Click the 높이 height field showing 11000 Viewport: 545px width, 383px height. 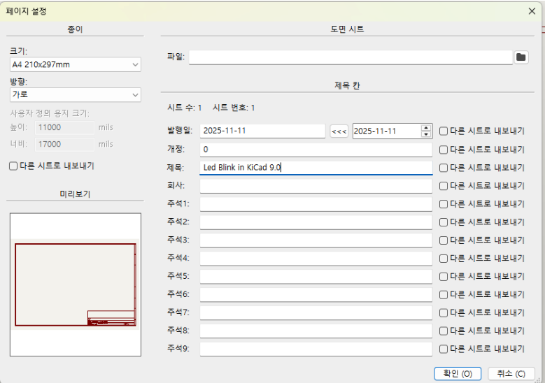click(64, 127)
